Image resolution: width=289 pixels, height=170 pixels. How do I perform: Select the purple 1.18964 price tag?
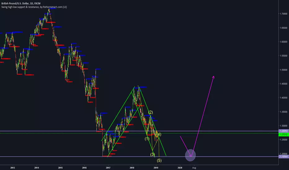283,157
